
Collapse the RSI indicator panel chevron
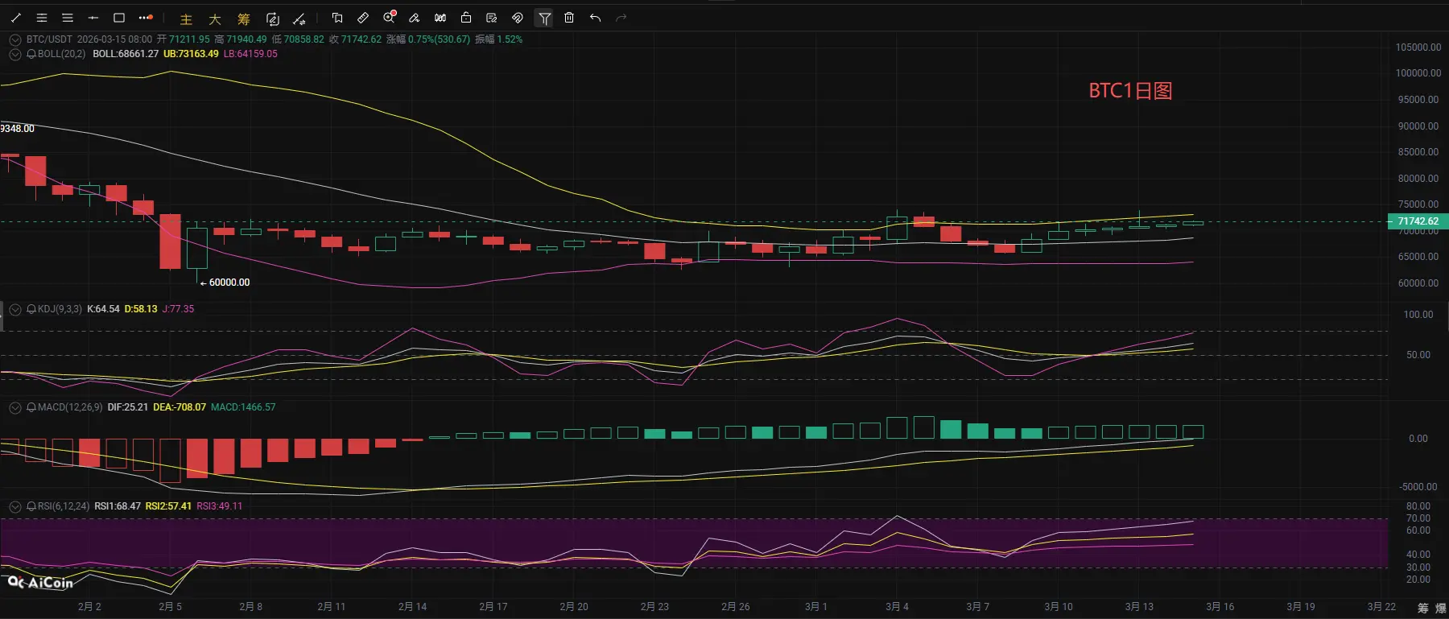[14, 506]
